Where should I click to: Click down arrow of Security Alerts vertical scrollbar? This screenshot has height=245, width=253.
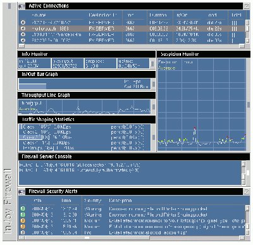click(x=247, y=232)
